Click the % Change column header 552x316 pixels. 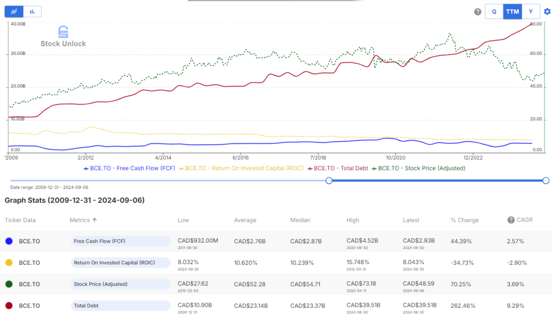pos(465,220)
